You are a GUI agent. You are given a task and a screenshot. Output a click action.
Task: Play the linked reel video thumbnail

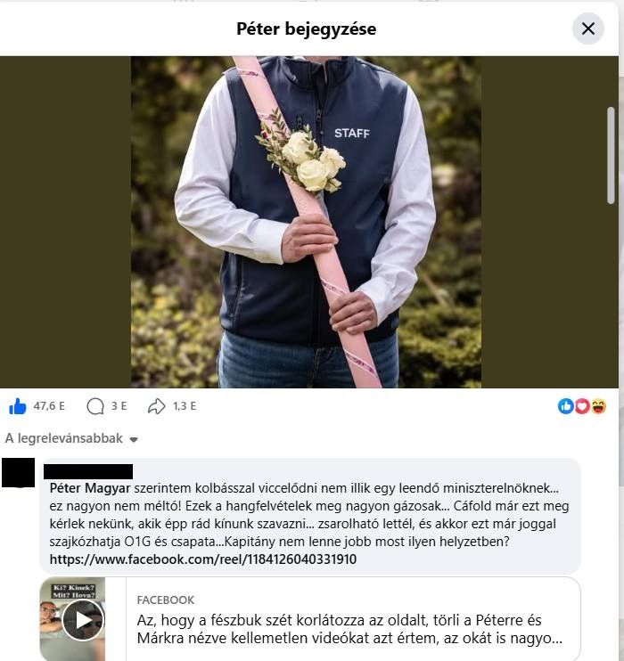(83, 620)
